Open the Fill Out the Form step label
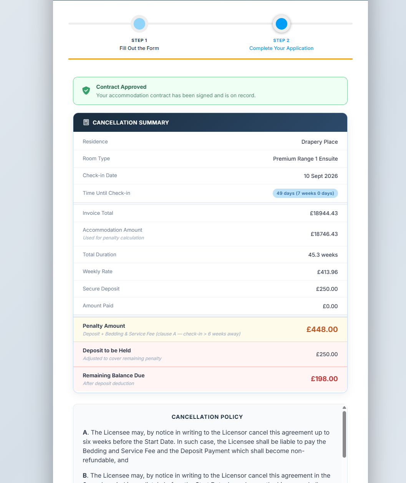 click(x=139, y=48)
